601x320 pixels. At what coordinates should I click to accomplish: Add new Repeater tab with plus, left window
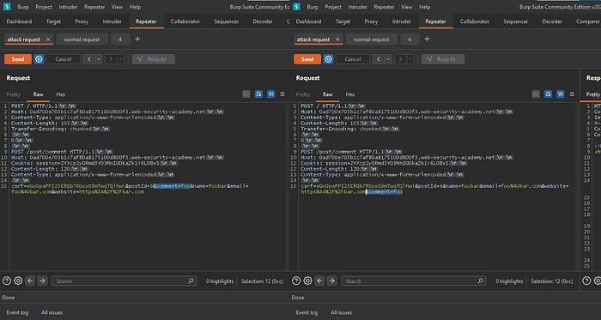point(137,39)
